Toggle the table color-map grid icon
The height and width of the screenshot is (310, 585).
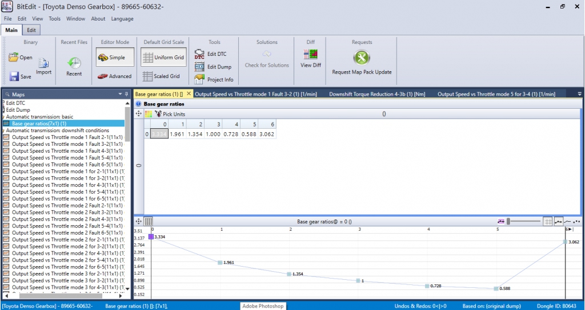(149, 114)
